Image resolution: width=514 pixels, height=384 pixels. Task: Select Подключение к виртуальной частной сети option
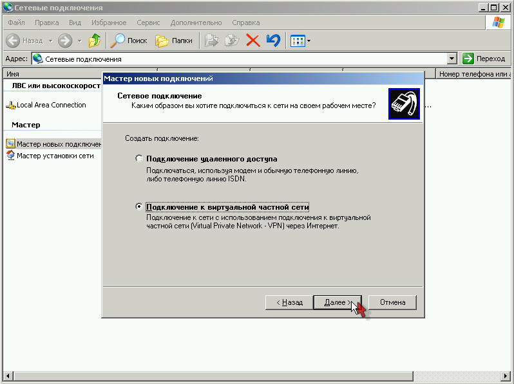(x=138, y=207)
